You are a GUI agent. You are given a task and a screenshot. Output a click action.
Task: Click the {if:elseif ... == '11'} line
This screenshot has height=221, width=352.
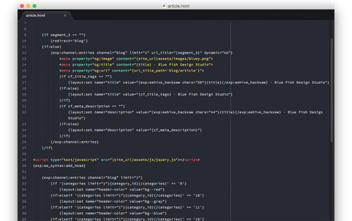127,208
